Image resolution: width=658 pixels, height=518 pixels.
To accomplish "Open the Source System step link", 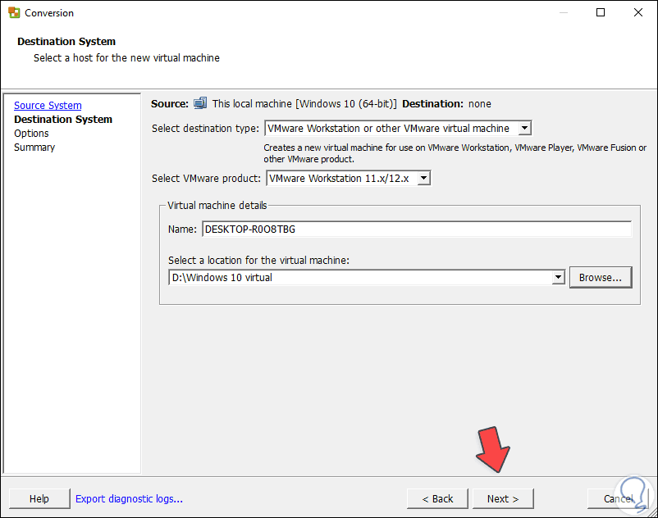I will coord(48,105).
